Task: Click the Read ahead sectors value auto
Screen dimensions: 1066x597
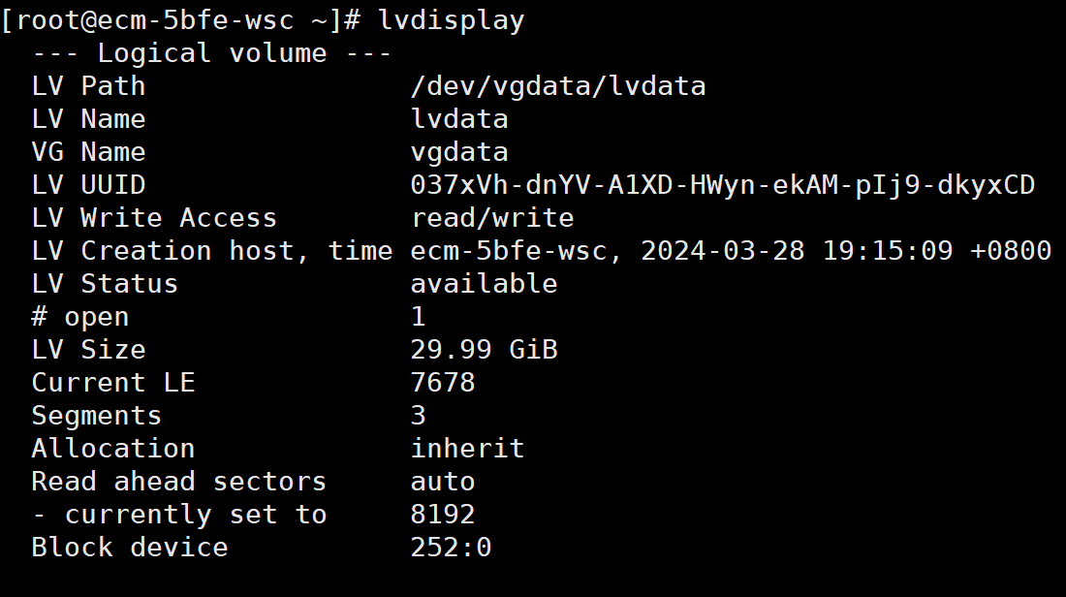Action: coord(443,482)
